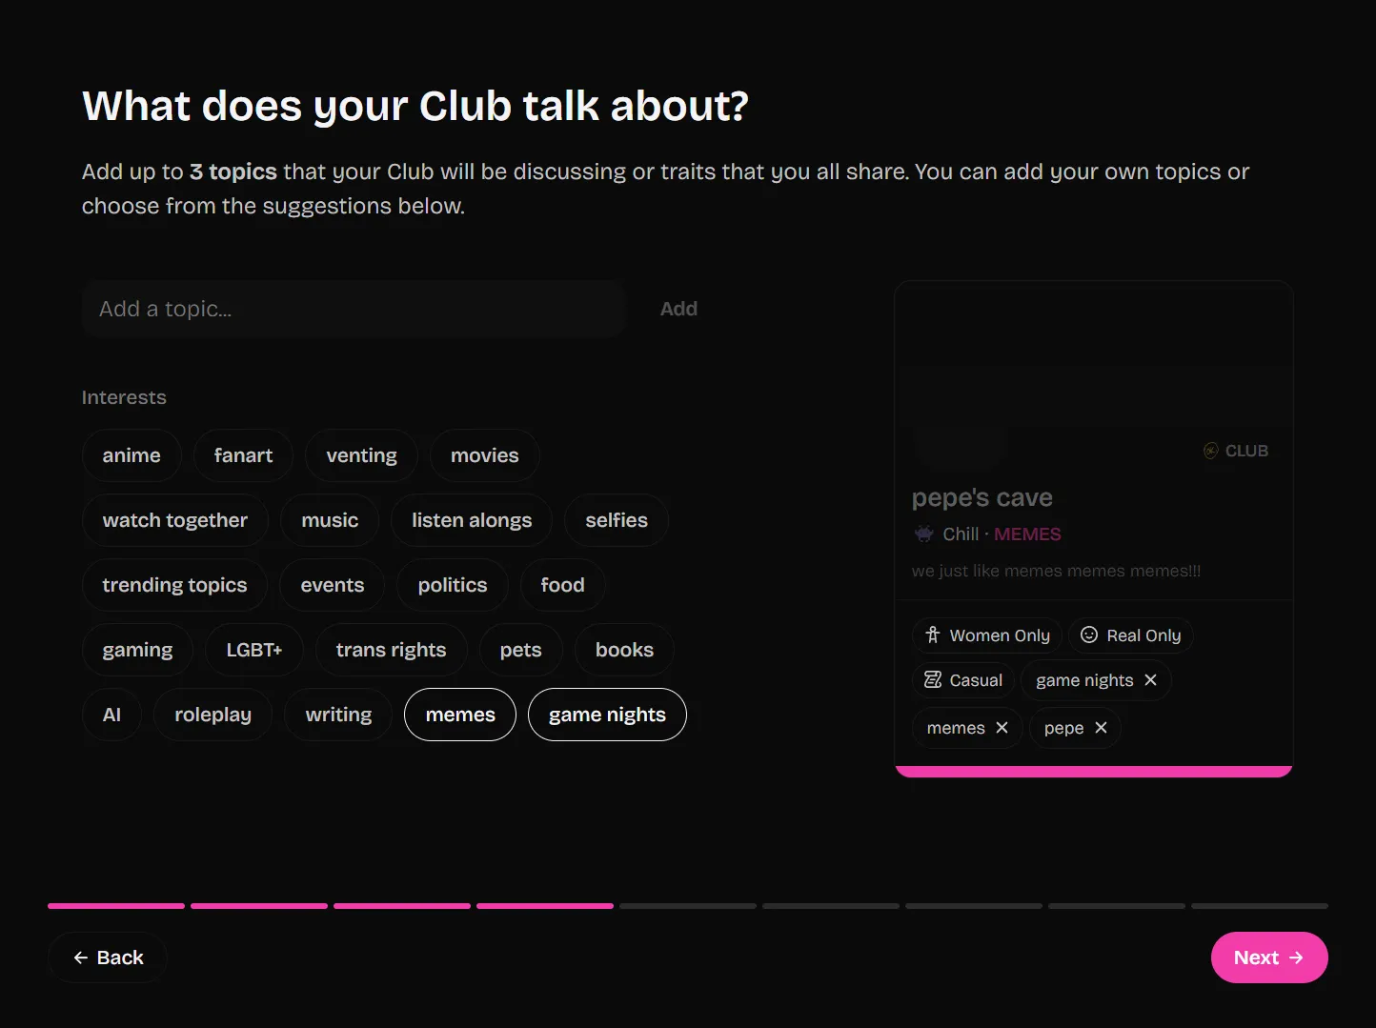Click the Add button beside the topic field

point(678,309)
